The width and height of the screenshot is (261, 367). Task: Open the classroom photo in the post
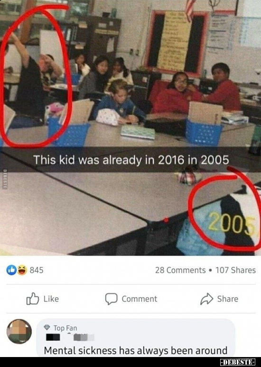pyautogui.click(x=130, y=128)
